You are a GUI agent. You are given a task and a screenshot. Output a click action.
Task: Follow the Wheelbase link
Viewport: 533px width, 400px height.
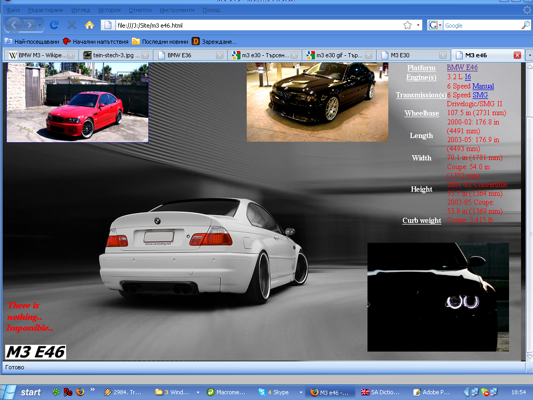click(422, 113)
